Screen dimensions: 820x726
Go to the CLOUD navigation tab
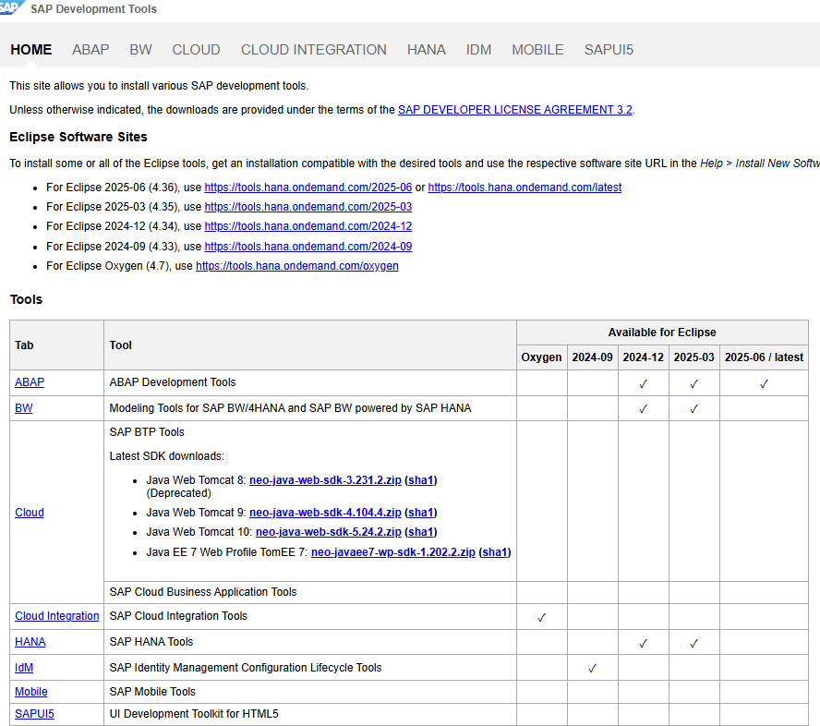pos(196,50)
